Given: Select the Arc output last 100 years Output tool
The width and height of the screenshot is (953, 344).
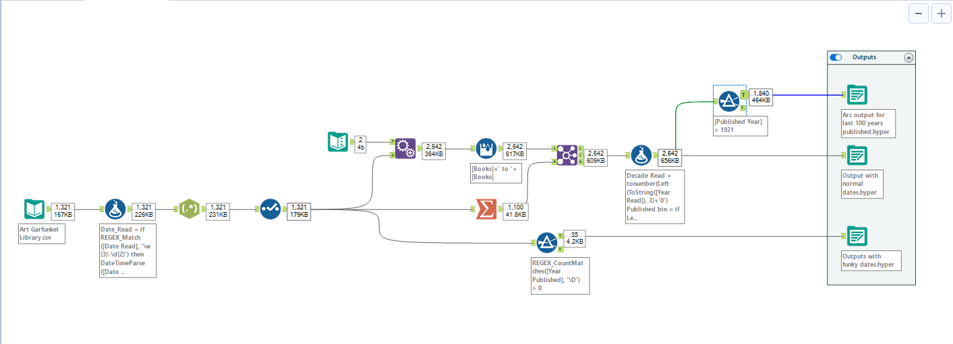Looking at the screenshot, I should (857, 96).
